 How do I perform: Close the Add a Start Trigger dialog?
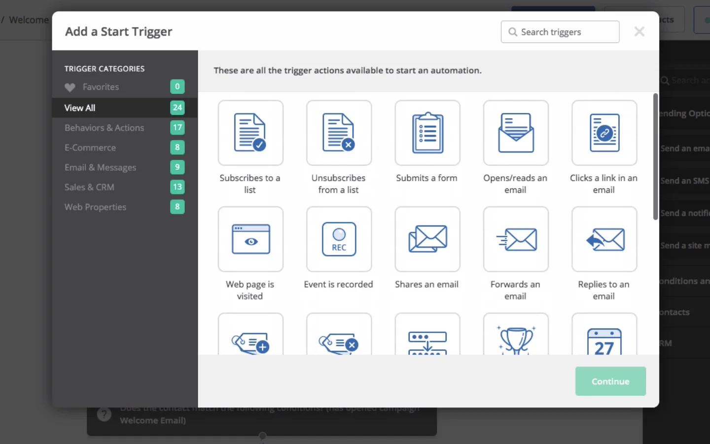tap(639, 32)
